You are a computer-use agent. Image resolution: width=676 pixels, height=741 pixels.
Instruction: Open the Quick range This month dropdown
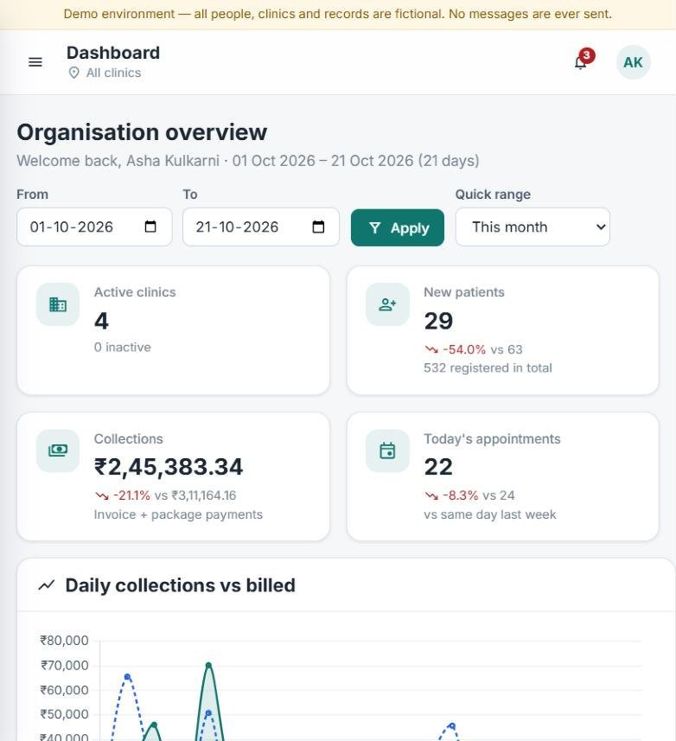533,227
